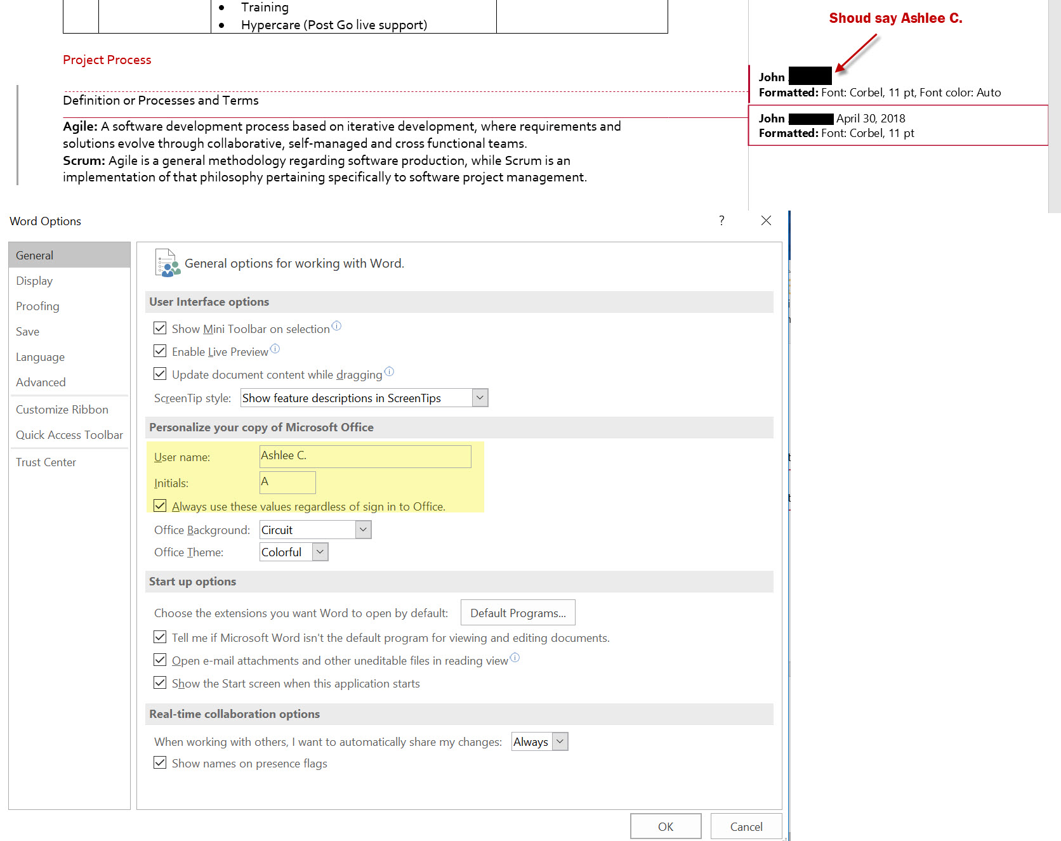1061x841 pixels.
Task: Click the Word Options help question mark
Action: click(x=722, y=220)
